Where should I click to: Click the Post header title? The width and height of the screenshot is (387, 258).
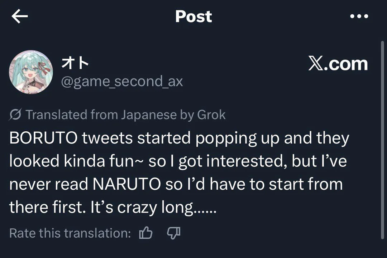[193, 16]
